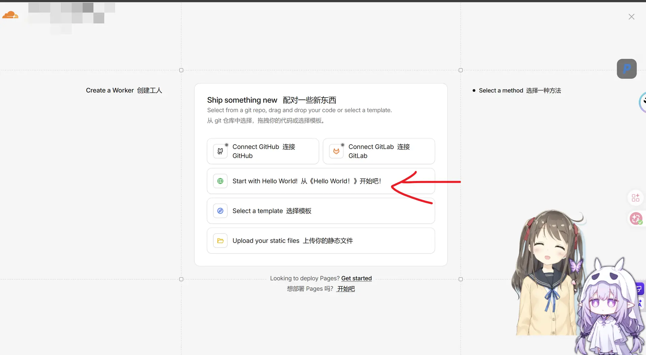Open the Select a template option
Screen dimensions: 646x355
point(321,211)
